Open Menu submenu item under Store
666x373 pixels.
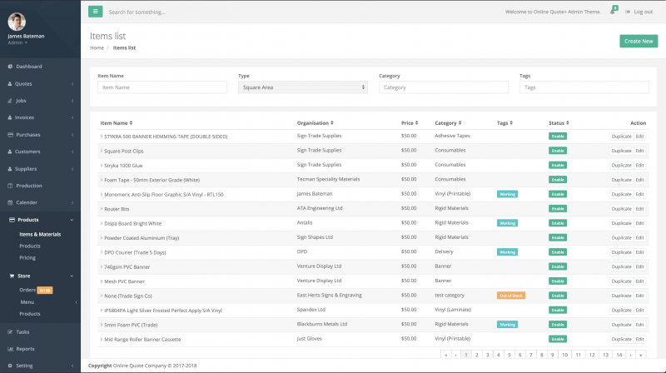[x=27, y=302]
